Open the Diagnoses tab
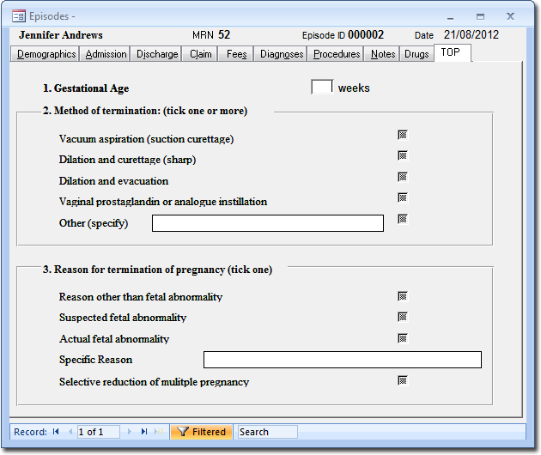This screenshot has height=455, width=541. click(283, 54)
